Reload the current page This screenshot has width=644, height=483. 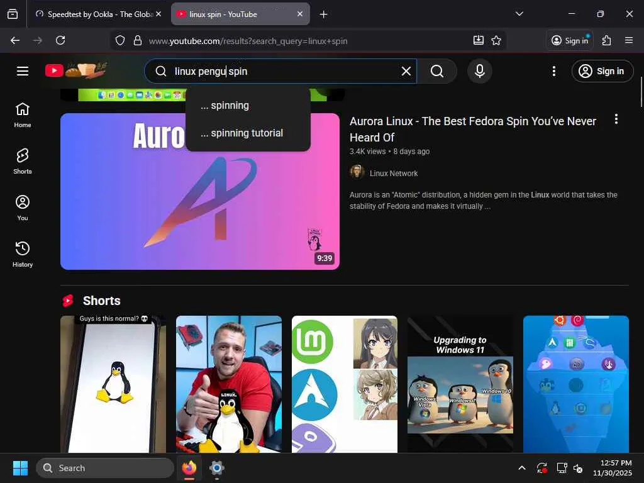point(60,40)
